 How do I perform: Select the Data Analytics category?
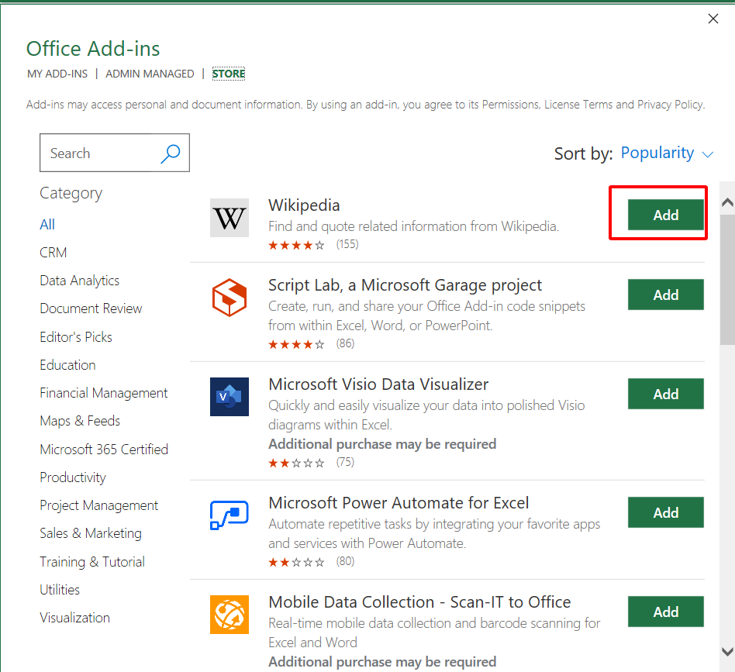tap(79, 280)
